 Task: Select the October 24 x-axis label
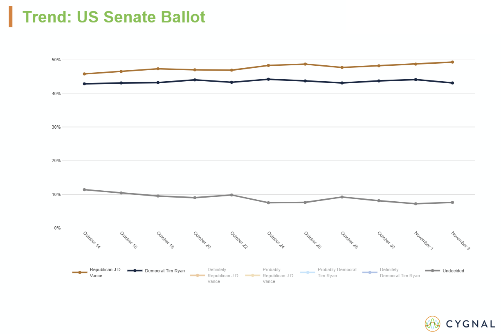pyautogui.click(x=276, y=240)
